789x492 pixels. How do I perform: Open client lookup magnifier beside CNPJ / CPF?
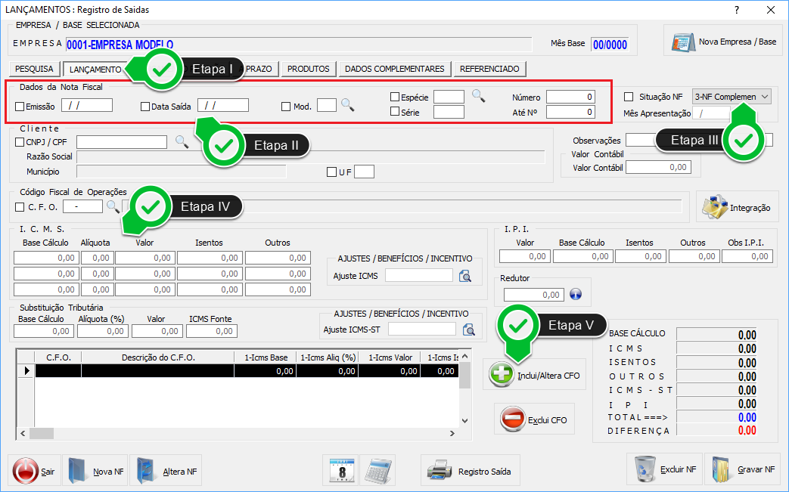(182, 141)
